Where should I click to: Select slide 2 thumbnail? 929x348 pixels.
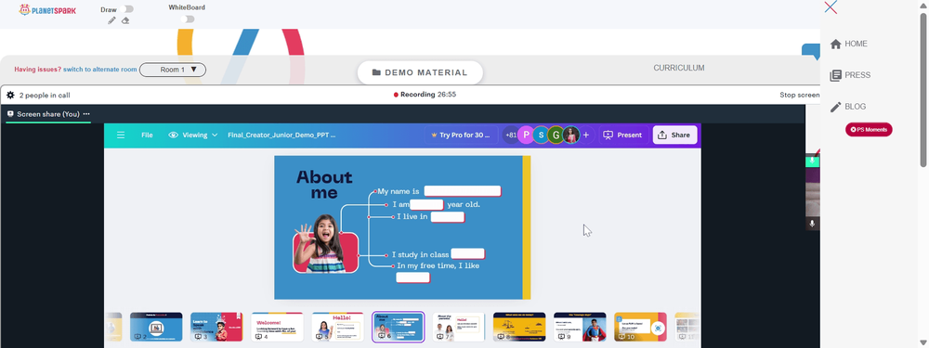(x=156, y=327)
